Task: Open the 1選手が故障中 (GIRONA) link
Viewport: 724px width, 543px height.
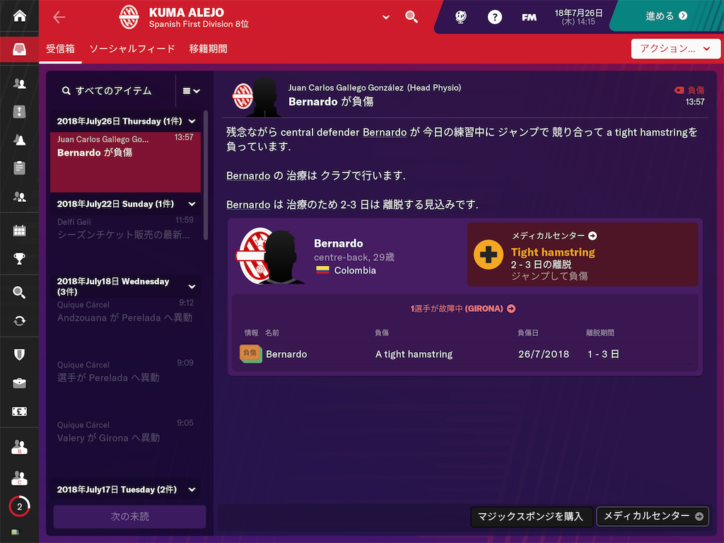Action: point(463,308)
